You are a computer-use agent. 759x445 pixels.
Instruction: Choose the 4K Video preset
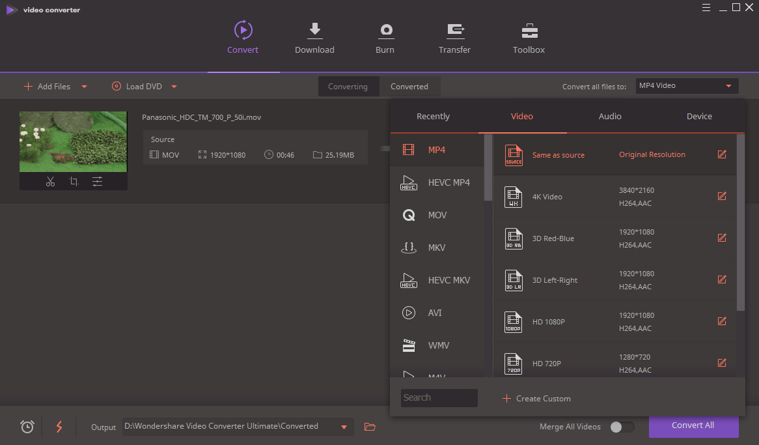614,196
